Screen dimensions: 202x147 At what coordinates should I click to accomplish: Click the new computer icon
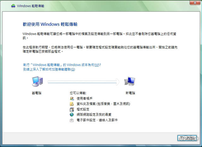[130, 81]
